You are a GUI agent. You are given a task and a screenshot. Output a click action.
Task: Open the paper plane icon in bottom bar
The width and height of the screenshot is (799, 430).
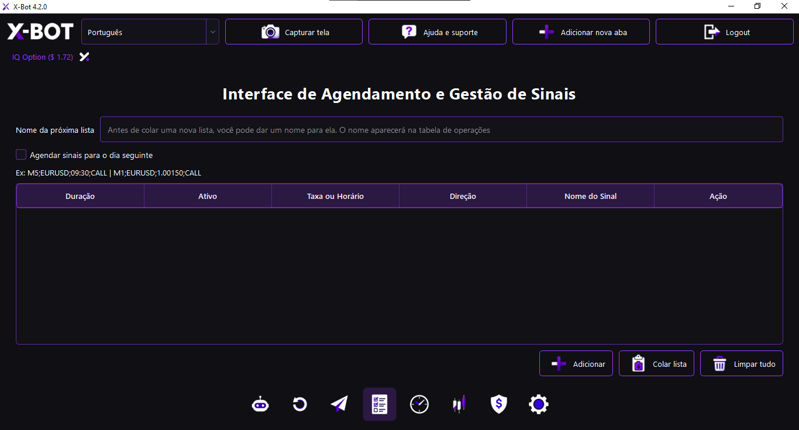339,404
